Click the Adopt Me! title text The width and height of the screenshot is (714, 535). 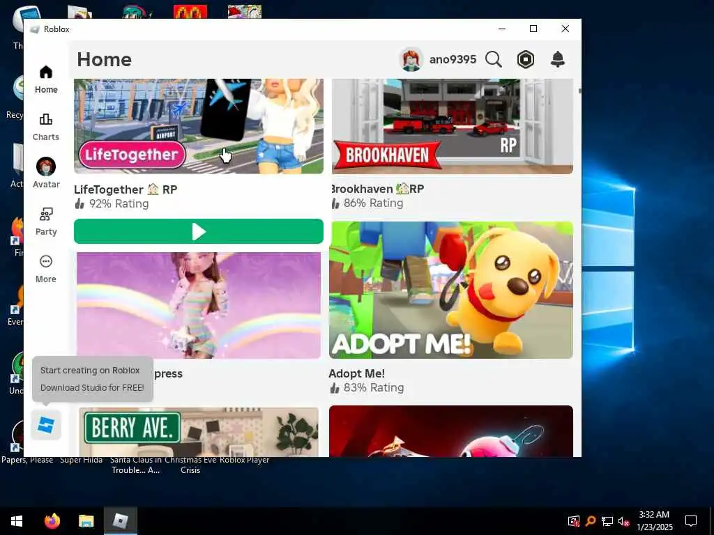(356, 373)
